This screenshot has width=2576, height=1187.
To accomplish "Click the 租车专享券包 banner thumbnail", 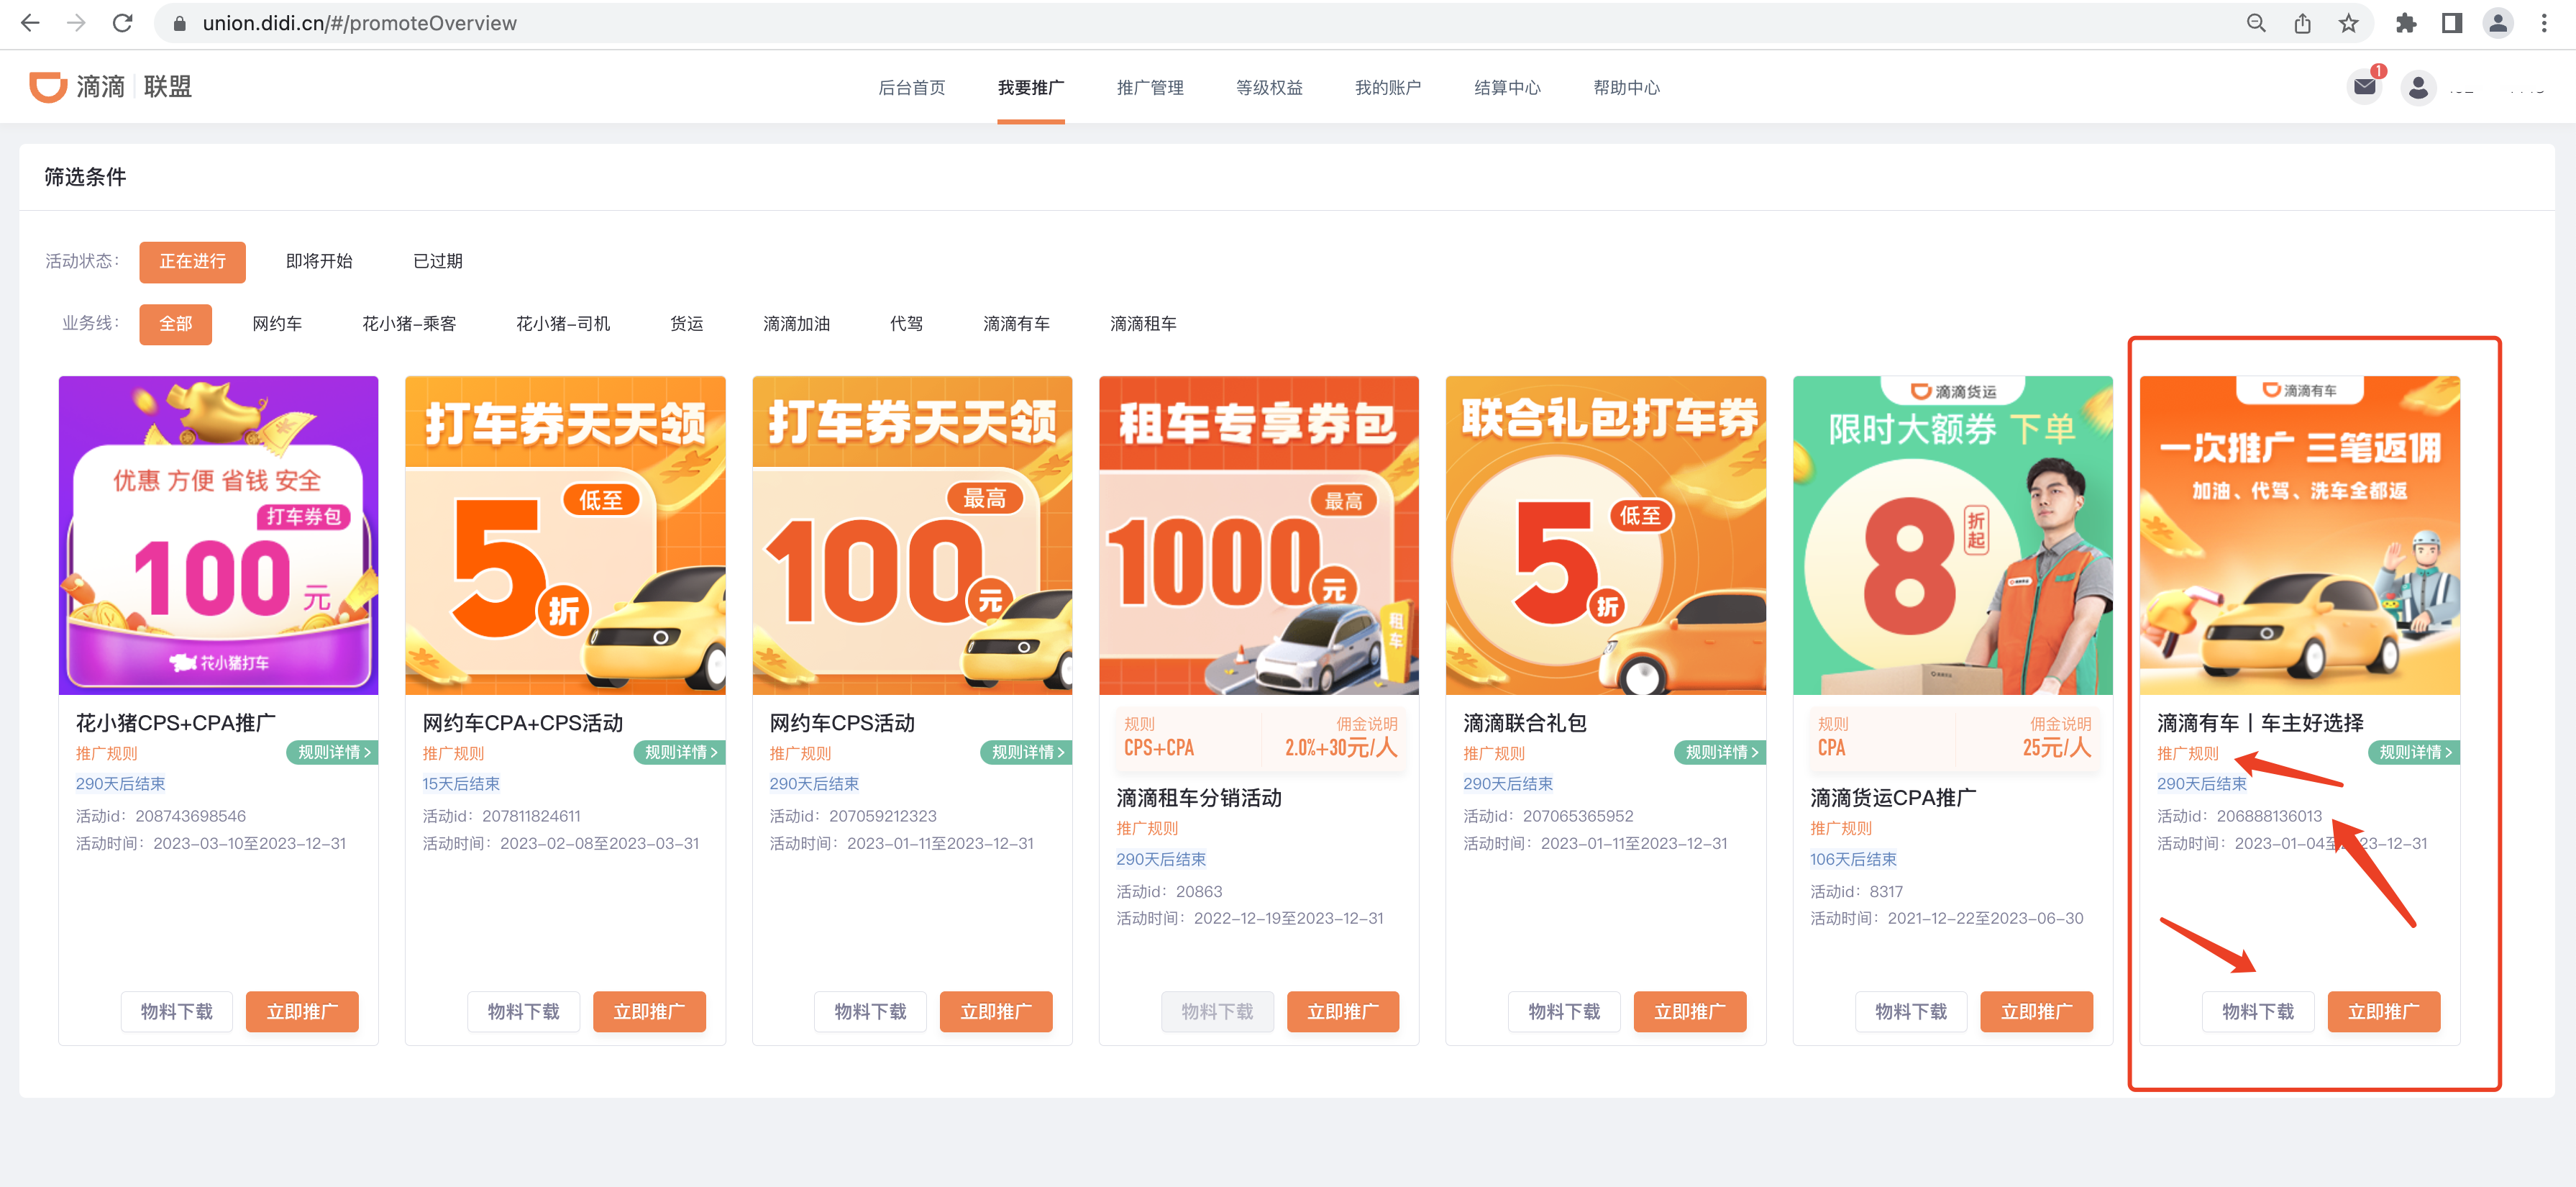I will point(1258,535).
